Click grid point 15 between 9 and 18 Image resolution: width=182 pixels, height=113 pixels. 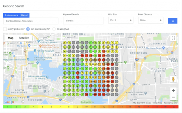tap(104, 69)
